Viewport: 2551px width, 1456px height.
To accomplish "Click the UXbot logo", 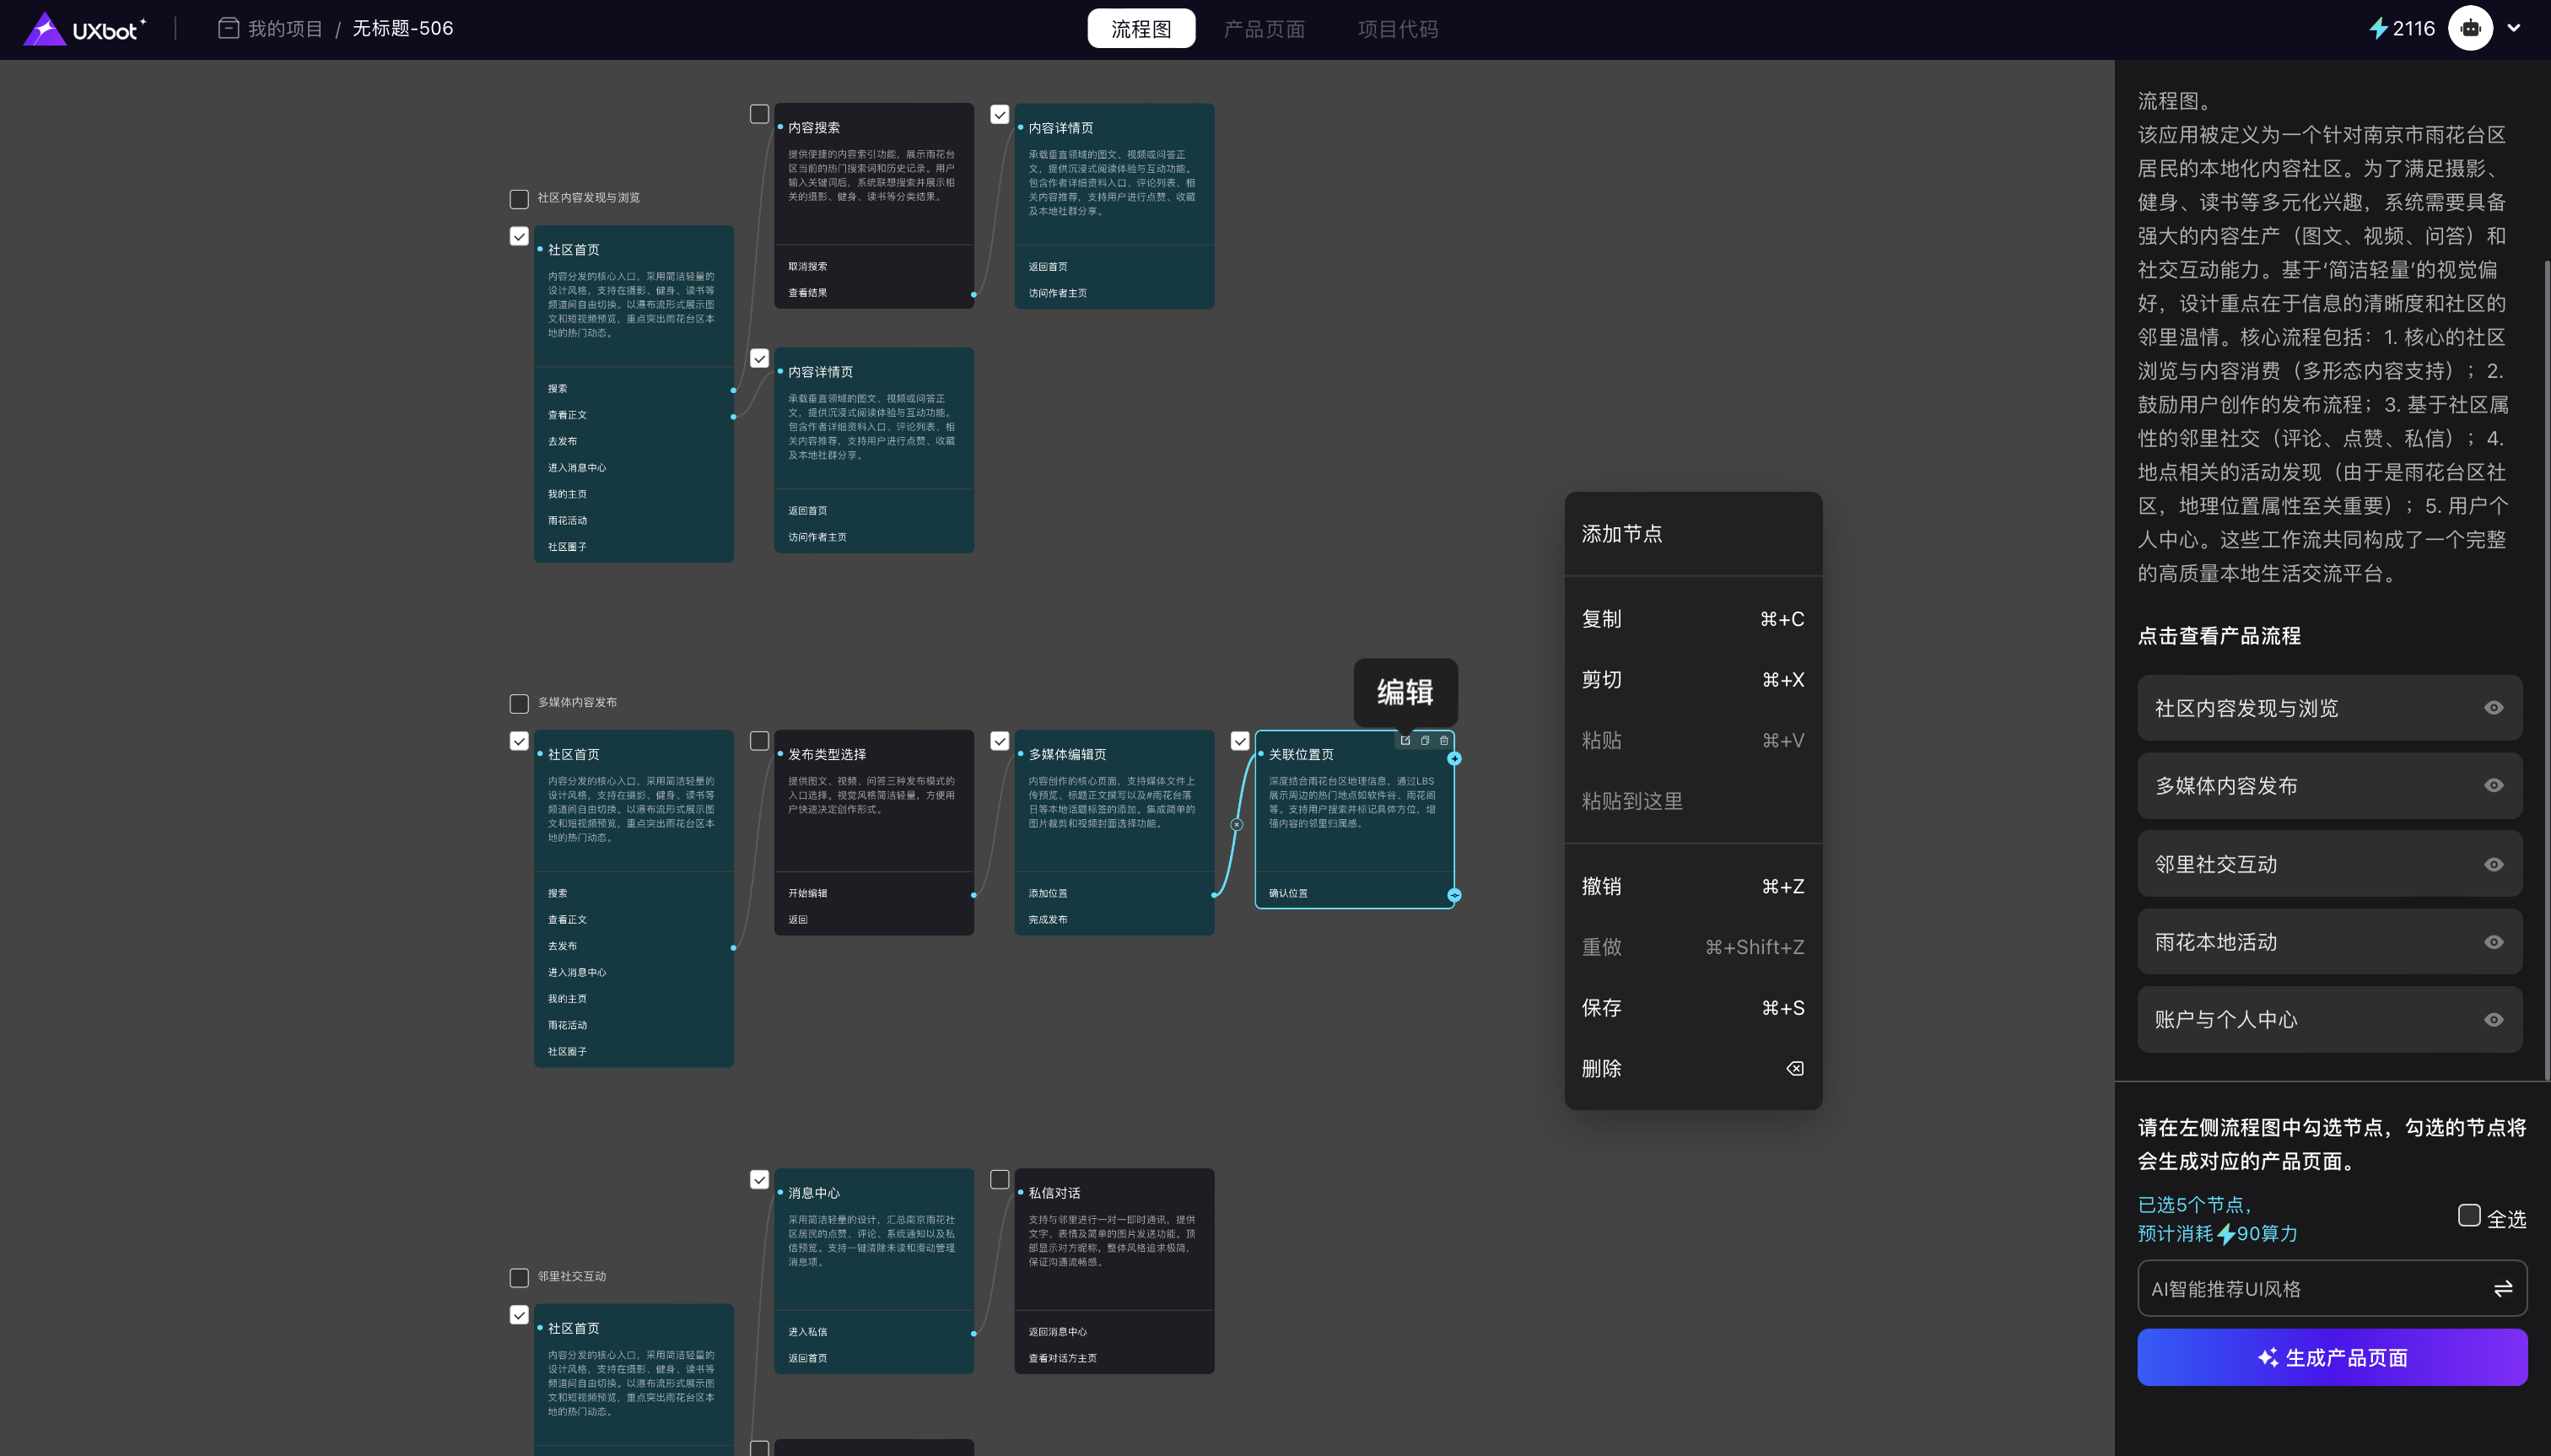I will [84, 28].
